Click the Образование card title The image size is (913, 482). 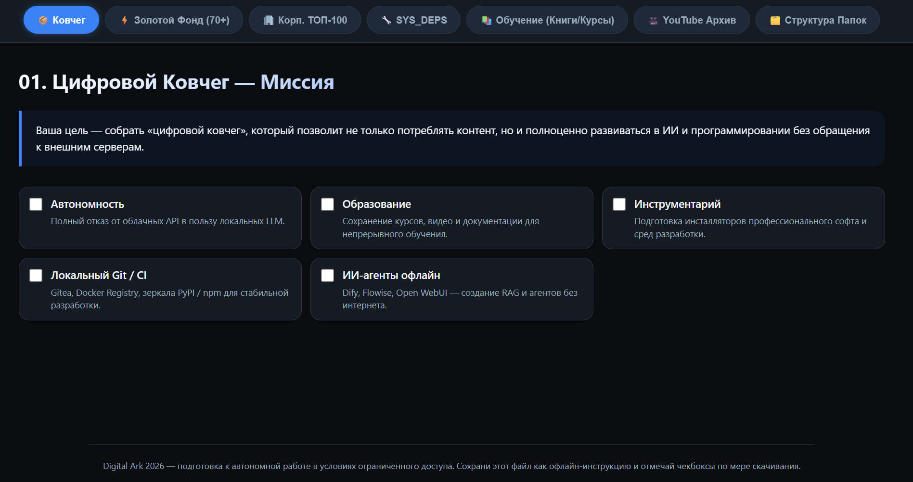click(x=377, y=204)
